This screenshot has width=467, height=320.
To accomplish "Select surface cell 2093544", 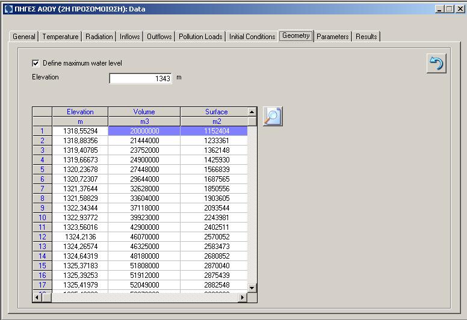I will [214, 208].
